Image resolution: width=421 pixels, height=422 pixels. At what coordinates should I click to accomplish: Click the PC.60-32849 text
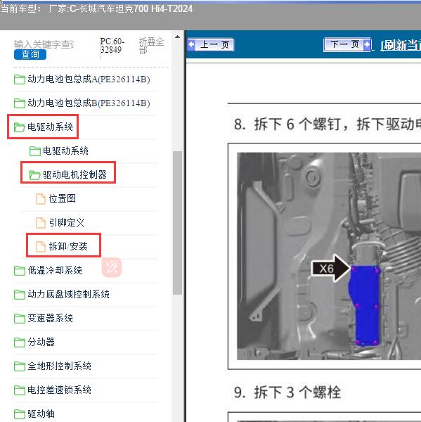(112, 46)
